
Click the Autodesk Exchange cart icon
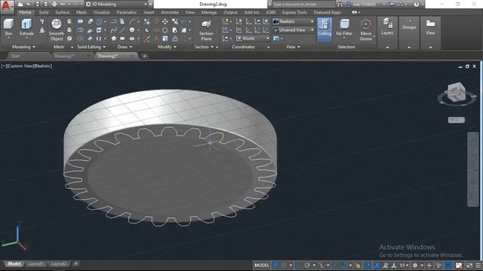[392, 5]
